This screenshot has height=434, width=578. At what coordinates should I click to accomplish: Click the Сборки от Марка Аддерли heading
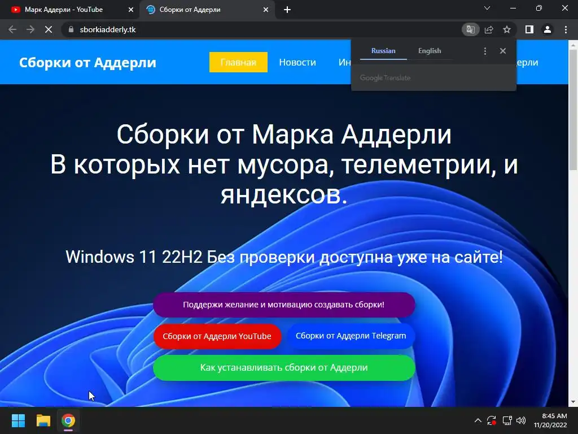coord(284,134)
